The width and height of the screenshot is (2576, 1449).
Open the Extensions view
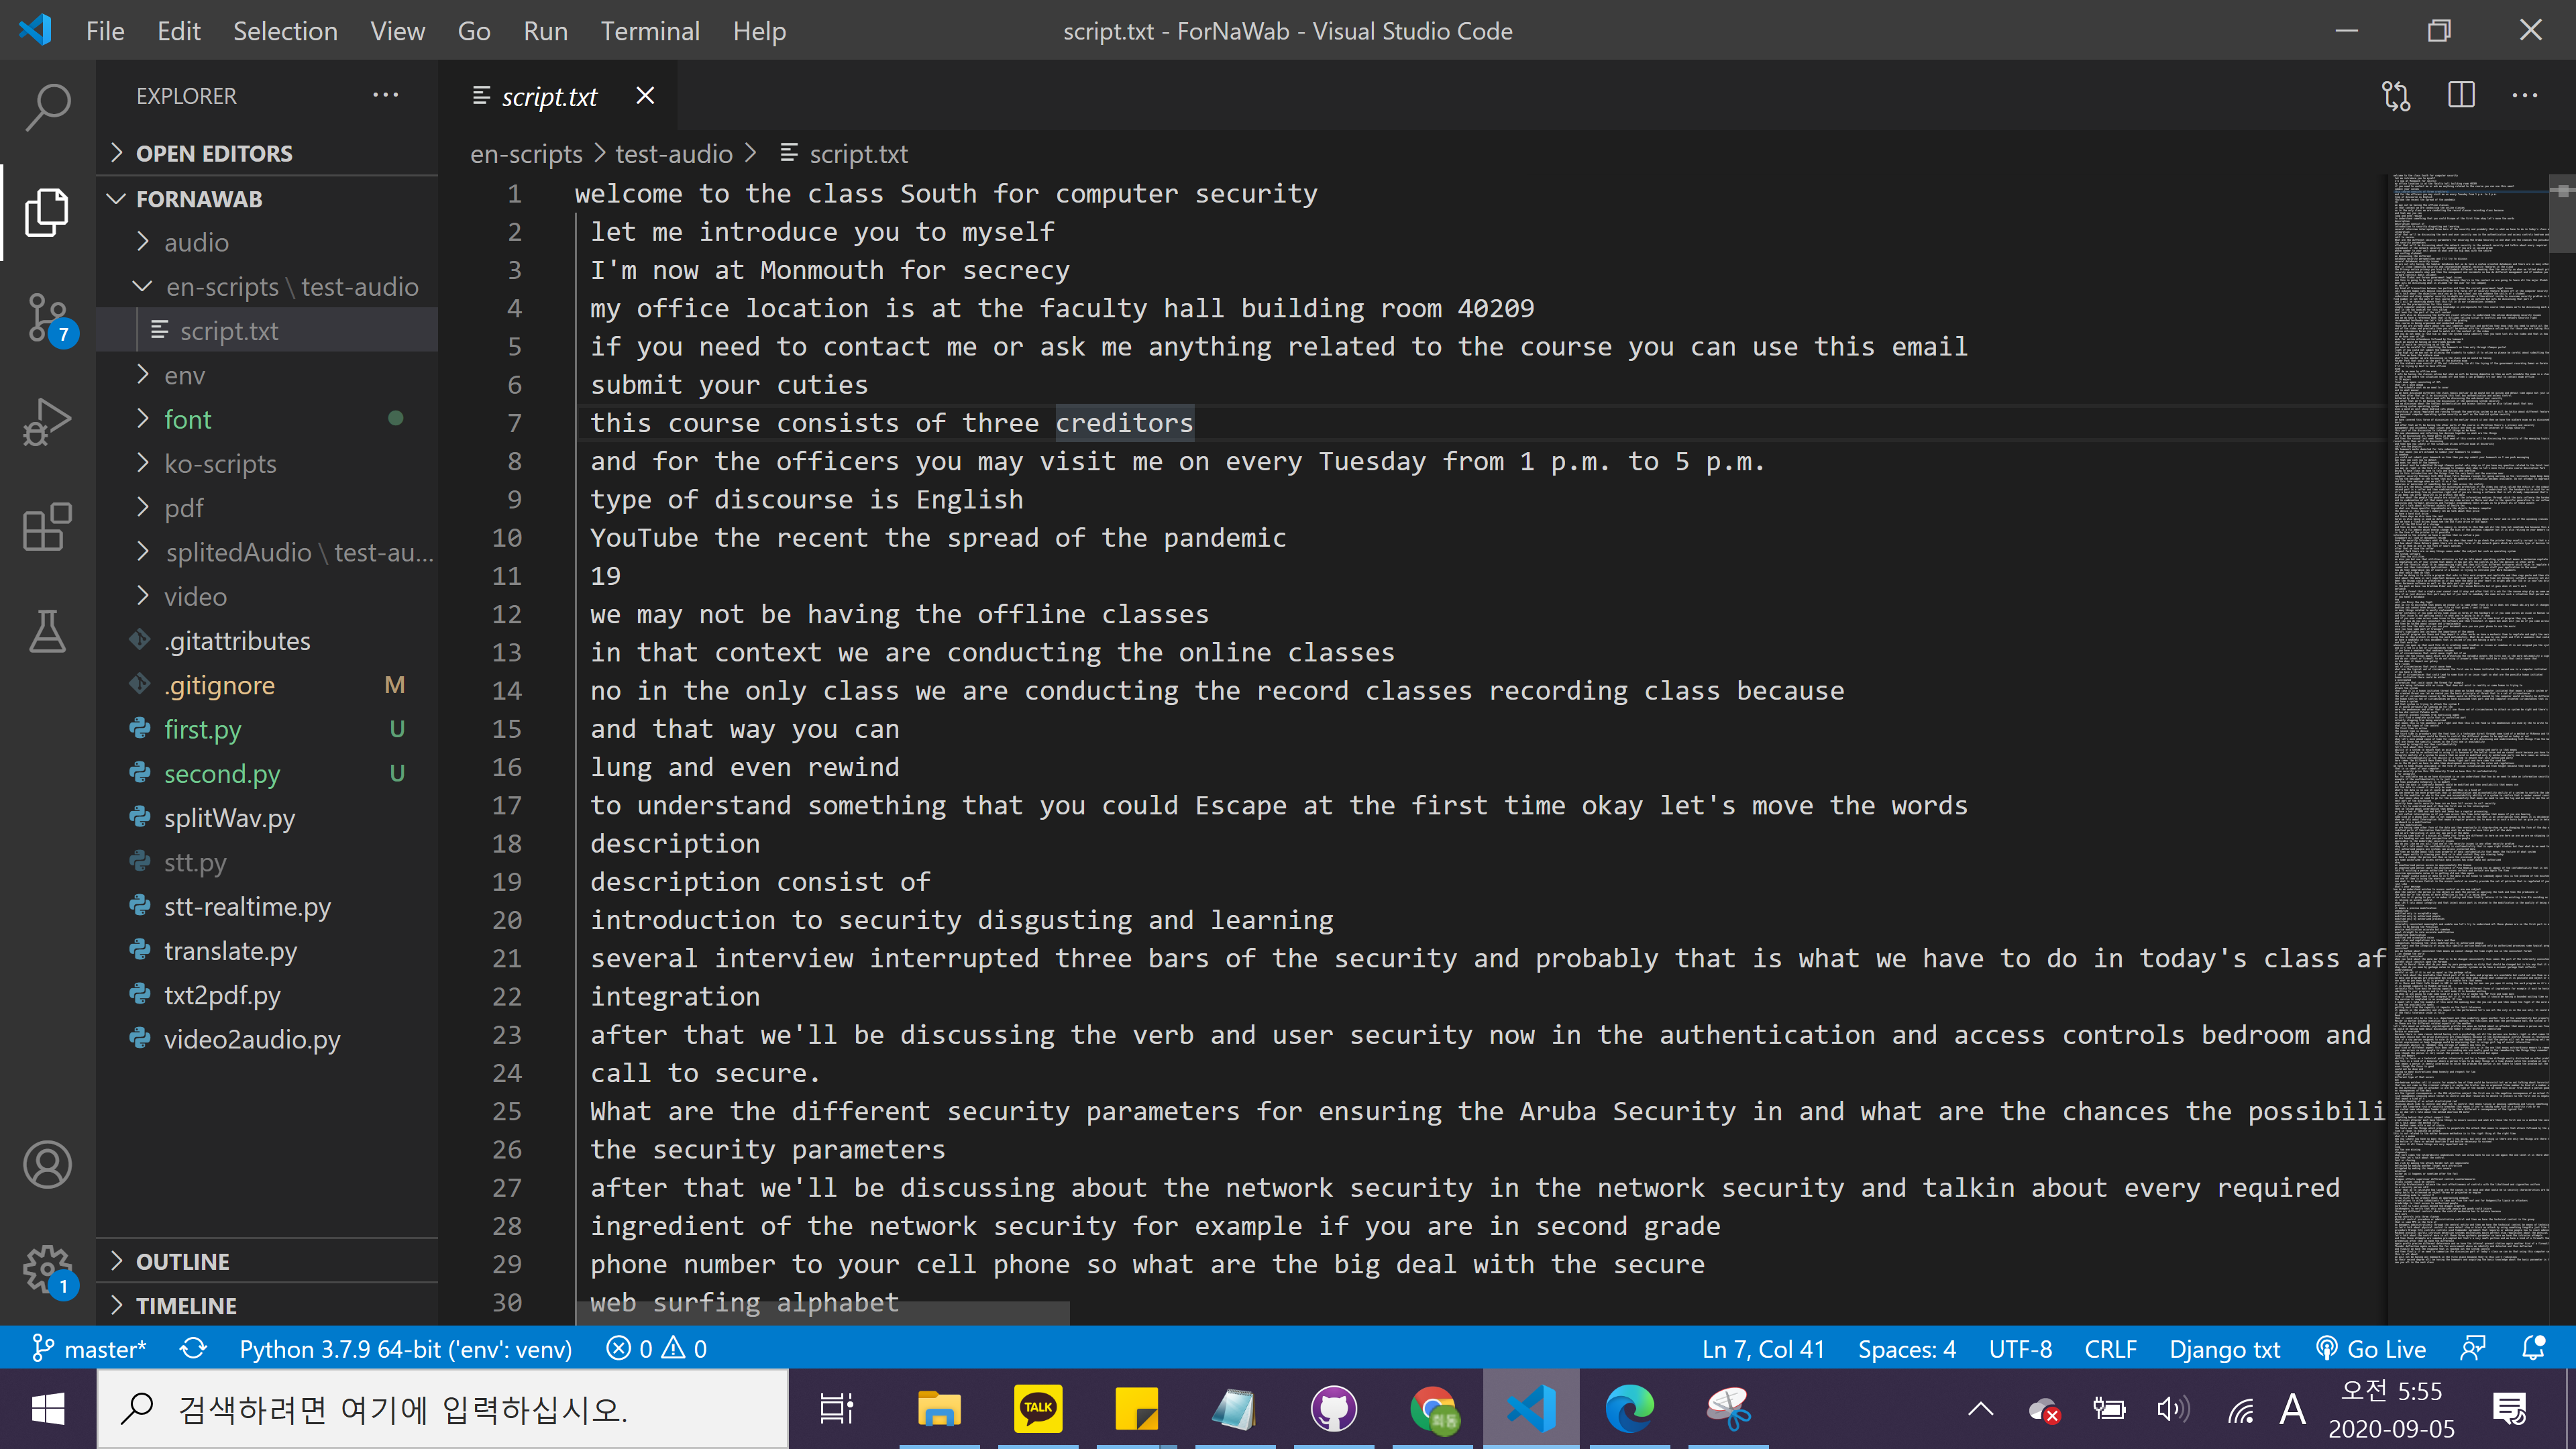47,527
